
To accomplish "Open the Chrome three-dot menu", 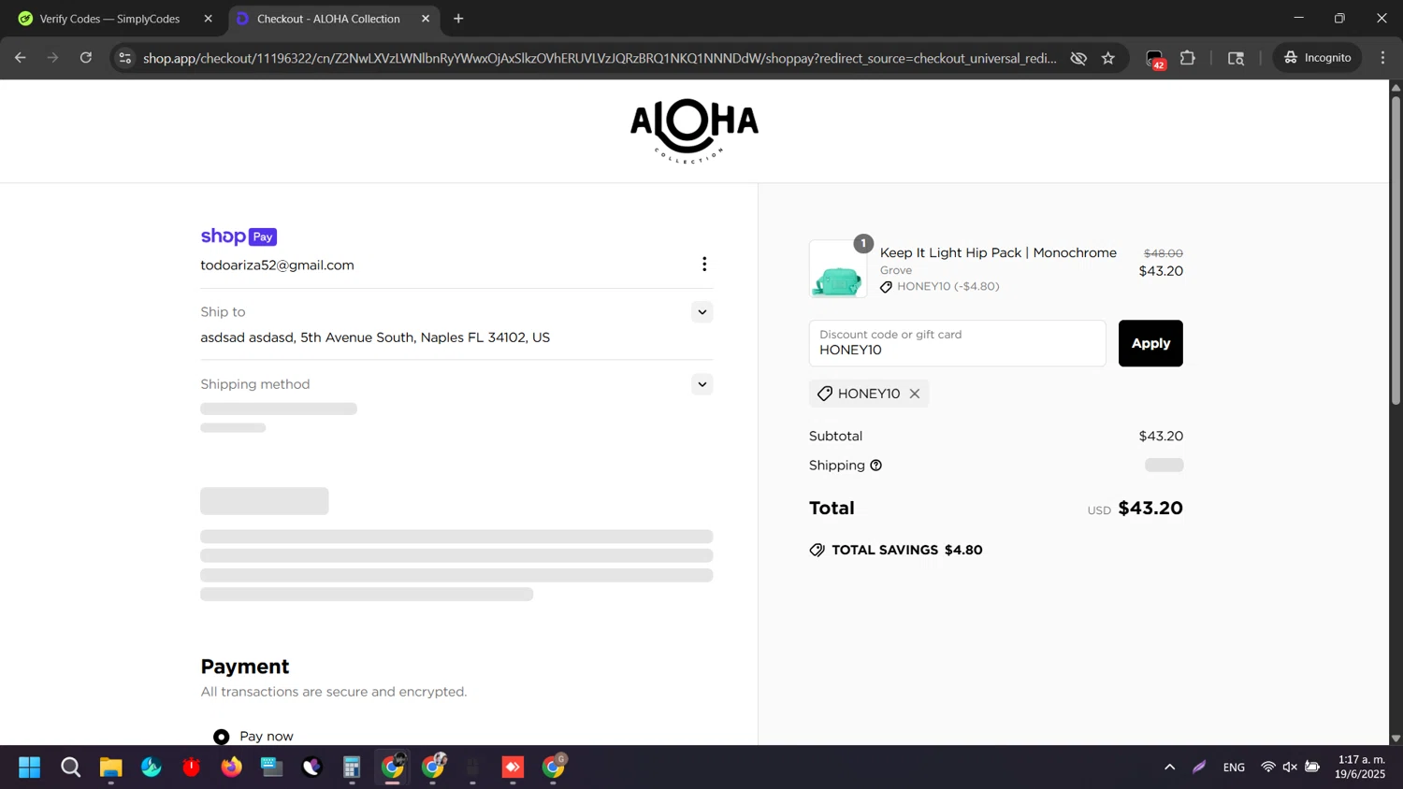I will [1383, 58].
